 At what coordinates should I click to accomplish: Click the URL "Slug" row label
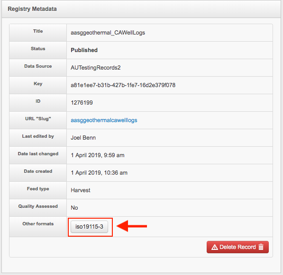coord(38,119)
